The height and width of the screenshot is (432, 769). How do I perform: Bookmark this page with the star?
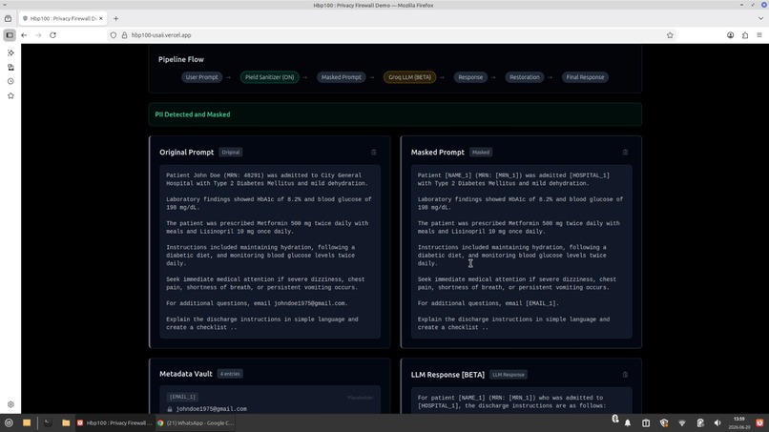click(x=670, y=35)
